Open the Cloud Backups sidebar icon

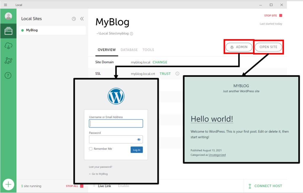pos(8,46)
